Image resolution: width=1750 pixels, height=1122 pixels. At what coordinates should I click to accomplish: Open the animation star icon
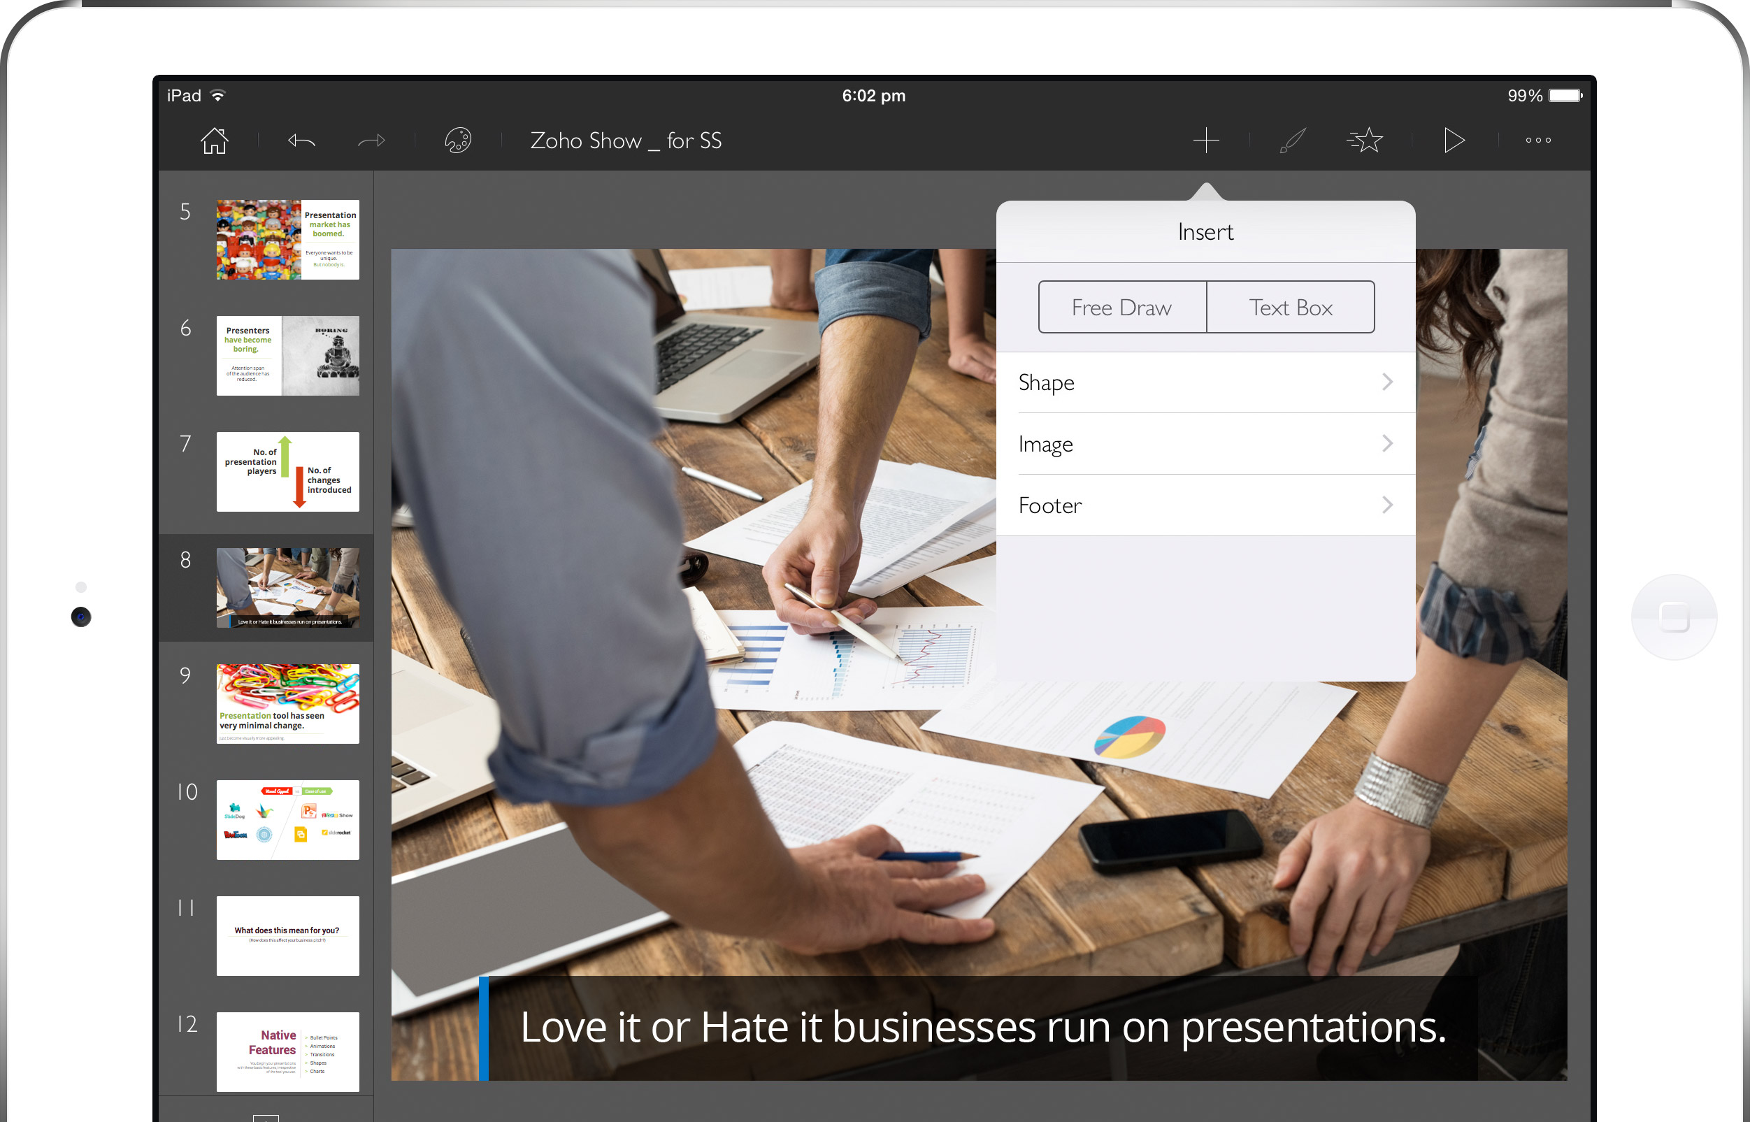coord(1365,140)
